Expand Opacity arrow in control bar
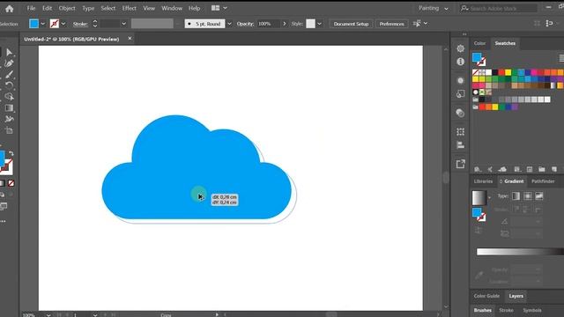Viewport: 564px width, 317px height. [x=284, y=24]
